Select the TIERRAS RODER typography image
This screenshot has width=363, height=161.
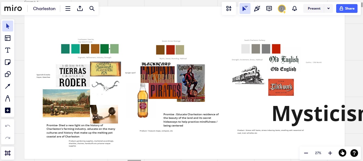coord(73,76)
